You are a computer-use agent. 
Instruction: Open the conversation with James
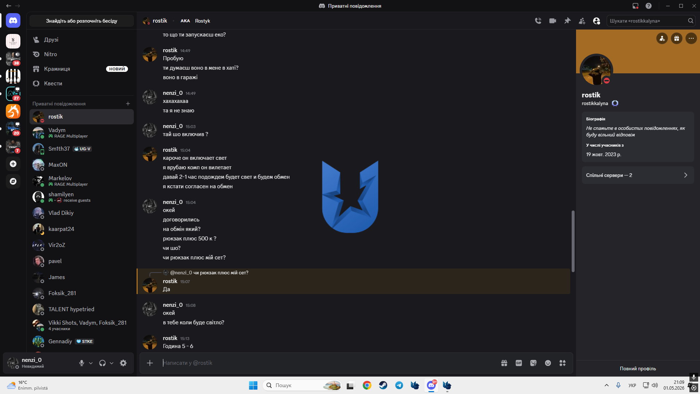pos(82,277)
